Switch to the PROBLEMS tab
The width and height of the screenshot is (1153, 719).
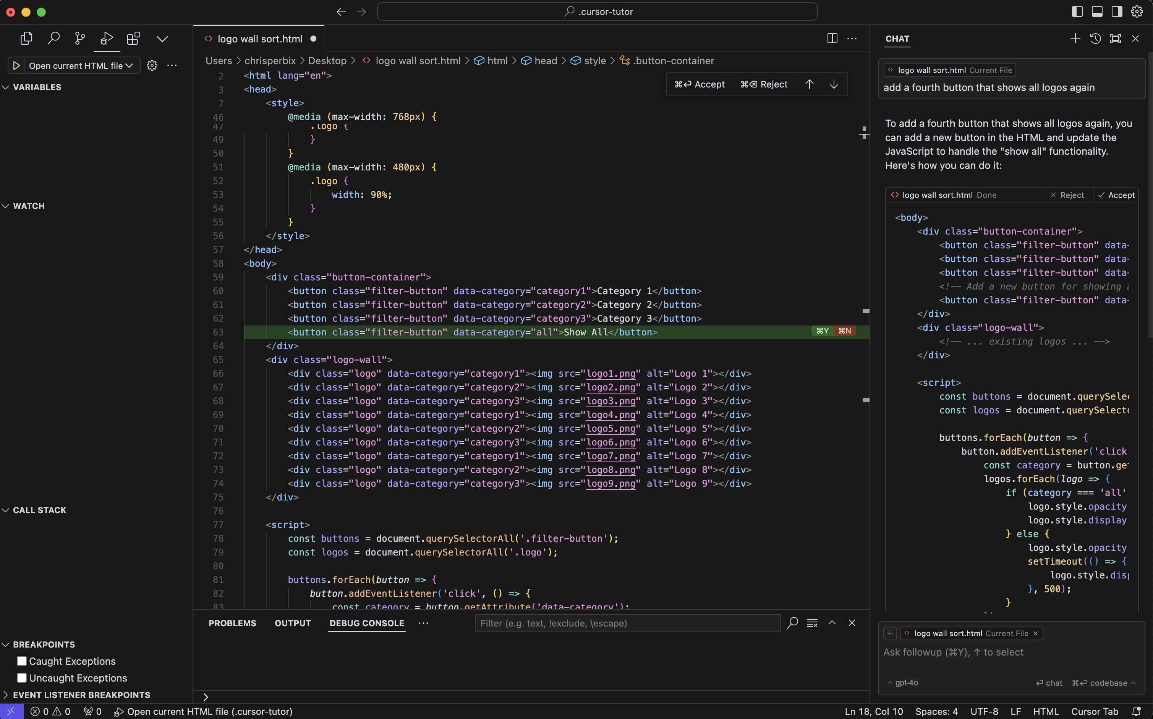click(233, 623)
